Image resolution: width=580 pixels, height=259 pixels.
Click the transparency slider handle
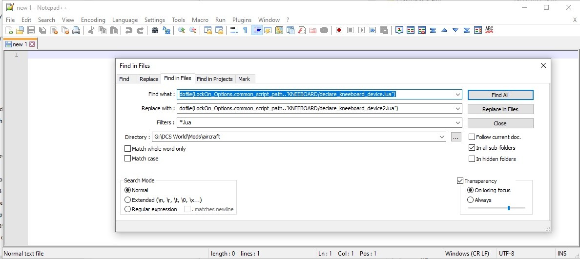(509, 208)
